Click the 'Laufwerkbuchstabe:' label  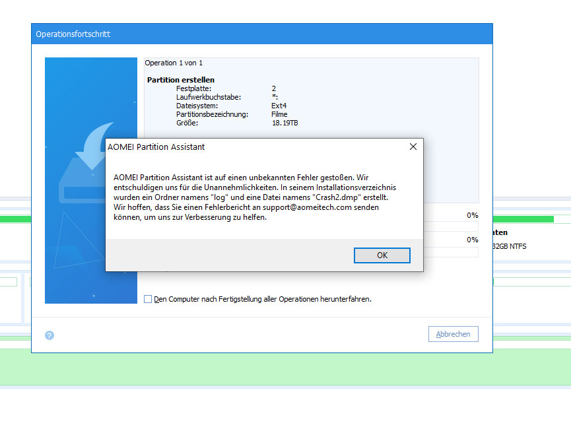(209, 97)
